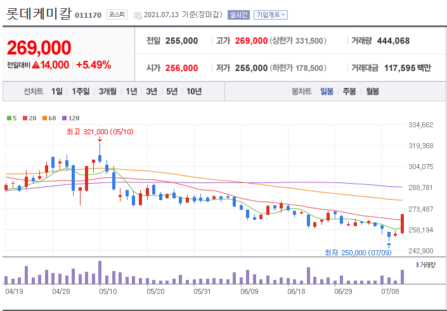The height and width of the screenshot is (311, 447).
Task: Click the red 20-day moving average swatch
Action: (25, 118)
